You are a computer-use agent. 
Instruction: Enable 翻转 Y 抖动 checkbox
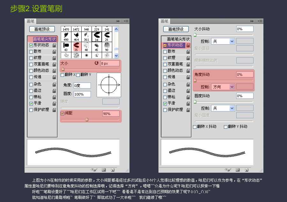point(226,127)
